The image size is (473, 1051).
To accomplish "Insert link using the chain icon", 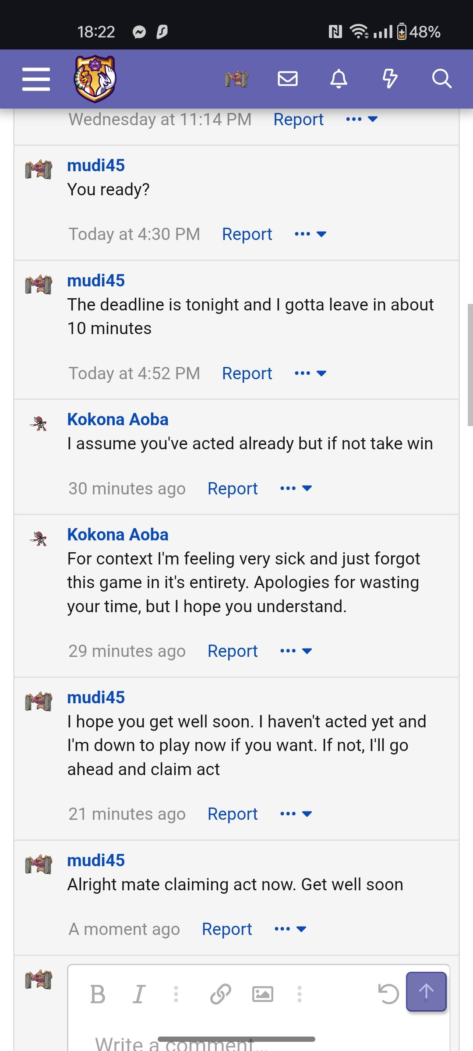I will [220, 994].
